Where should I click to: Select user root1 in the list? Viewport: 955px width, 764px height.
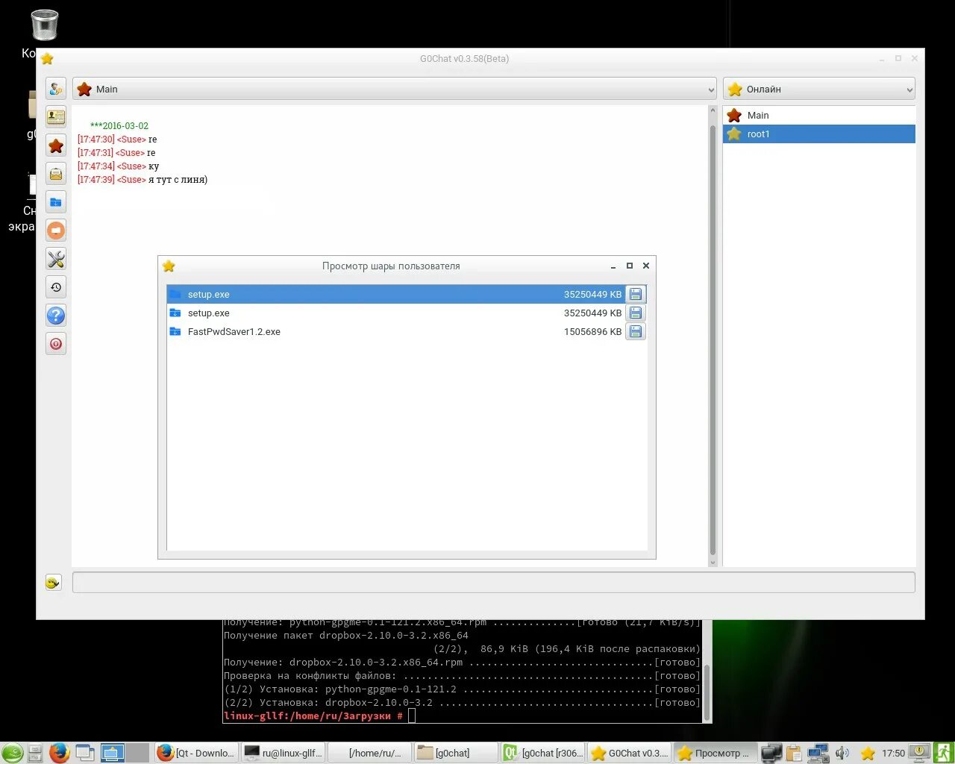(819, 134)
